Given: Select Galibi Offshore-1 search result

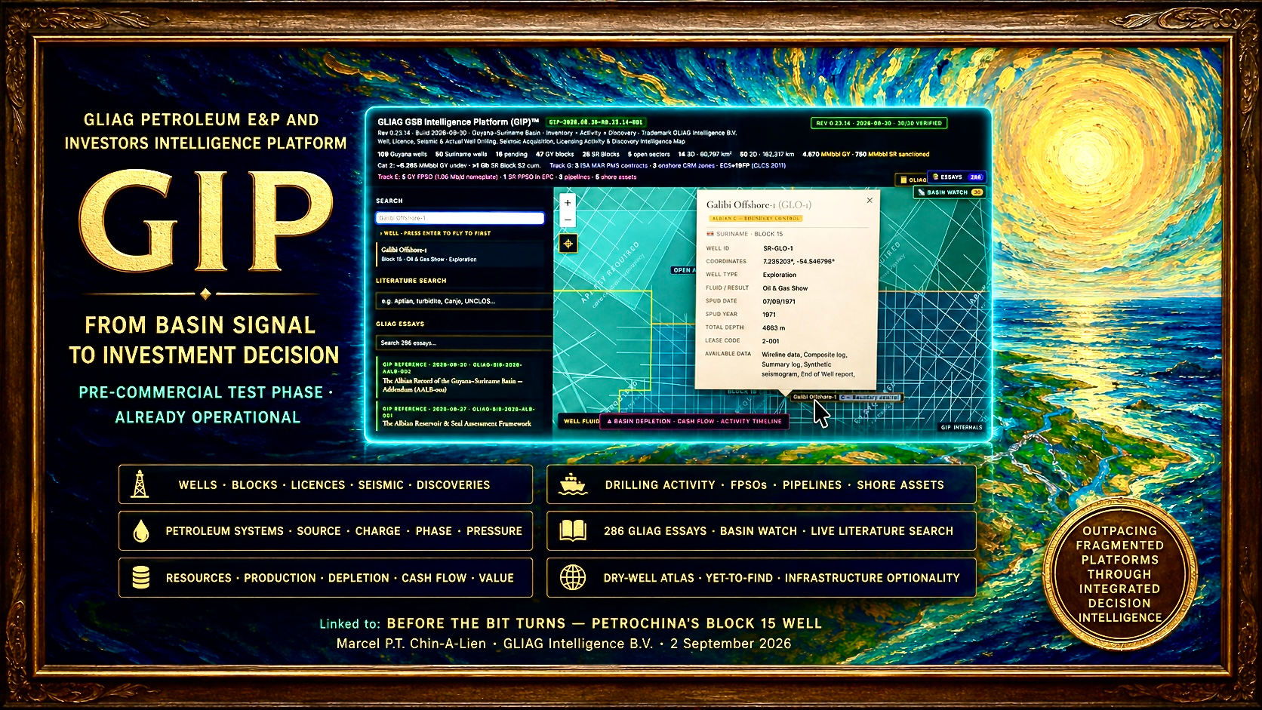Looking at the screenshot, I should pos(460,254).
